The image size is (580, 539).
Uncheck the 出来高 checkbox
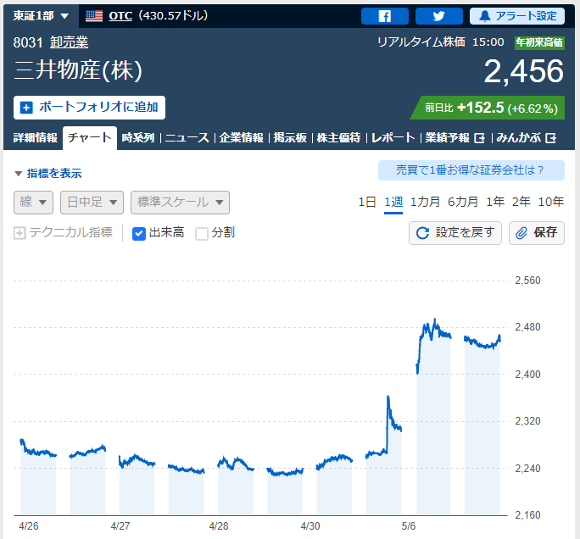139,234
